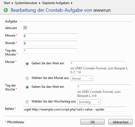Click the 'wwwrun' user name in the title

102,10
